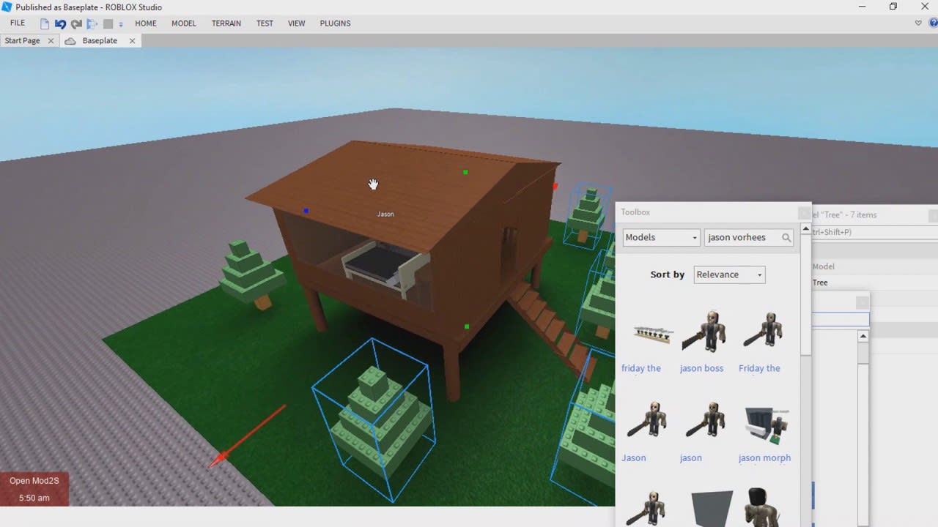Open the HOME ribbon tab

tap(146, 23)
